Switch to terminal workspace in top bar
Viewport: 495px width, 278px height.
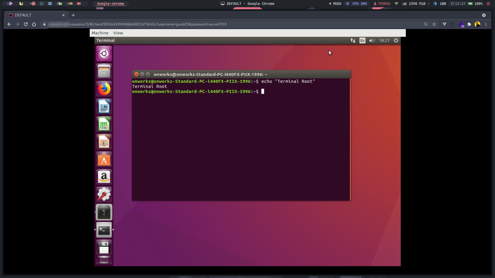(x=41, y=3)
